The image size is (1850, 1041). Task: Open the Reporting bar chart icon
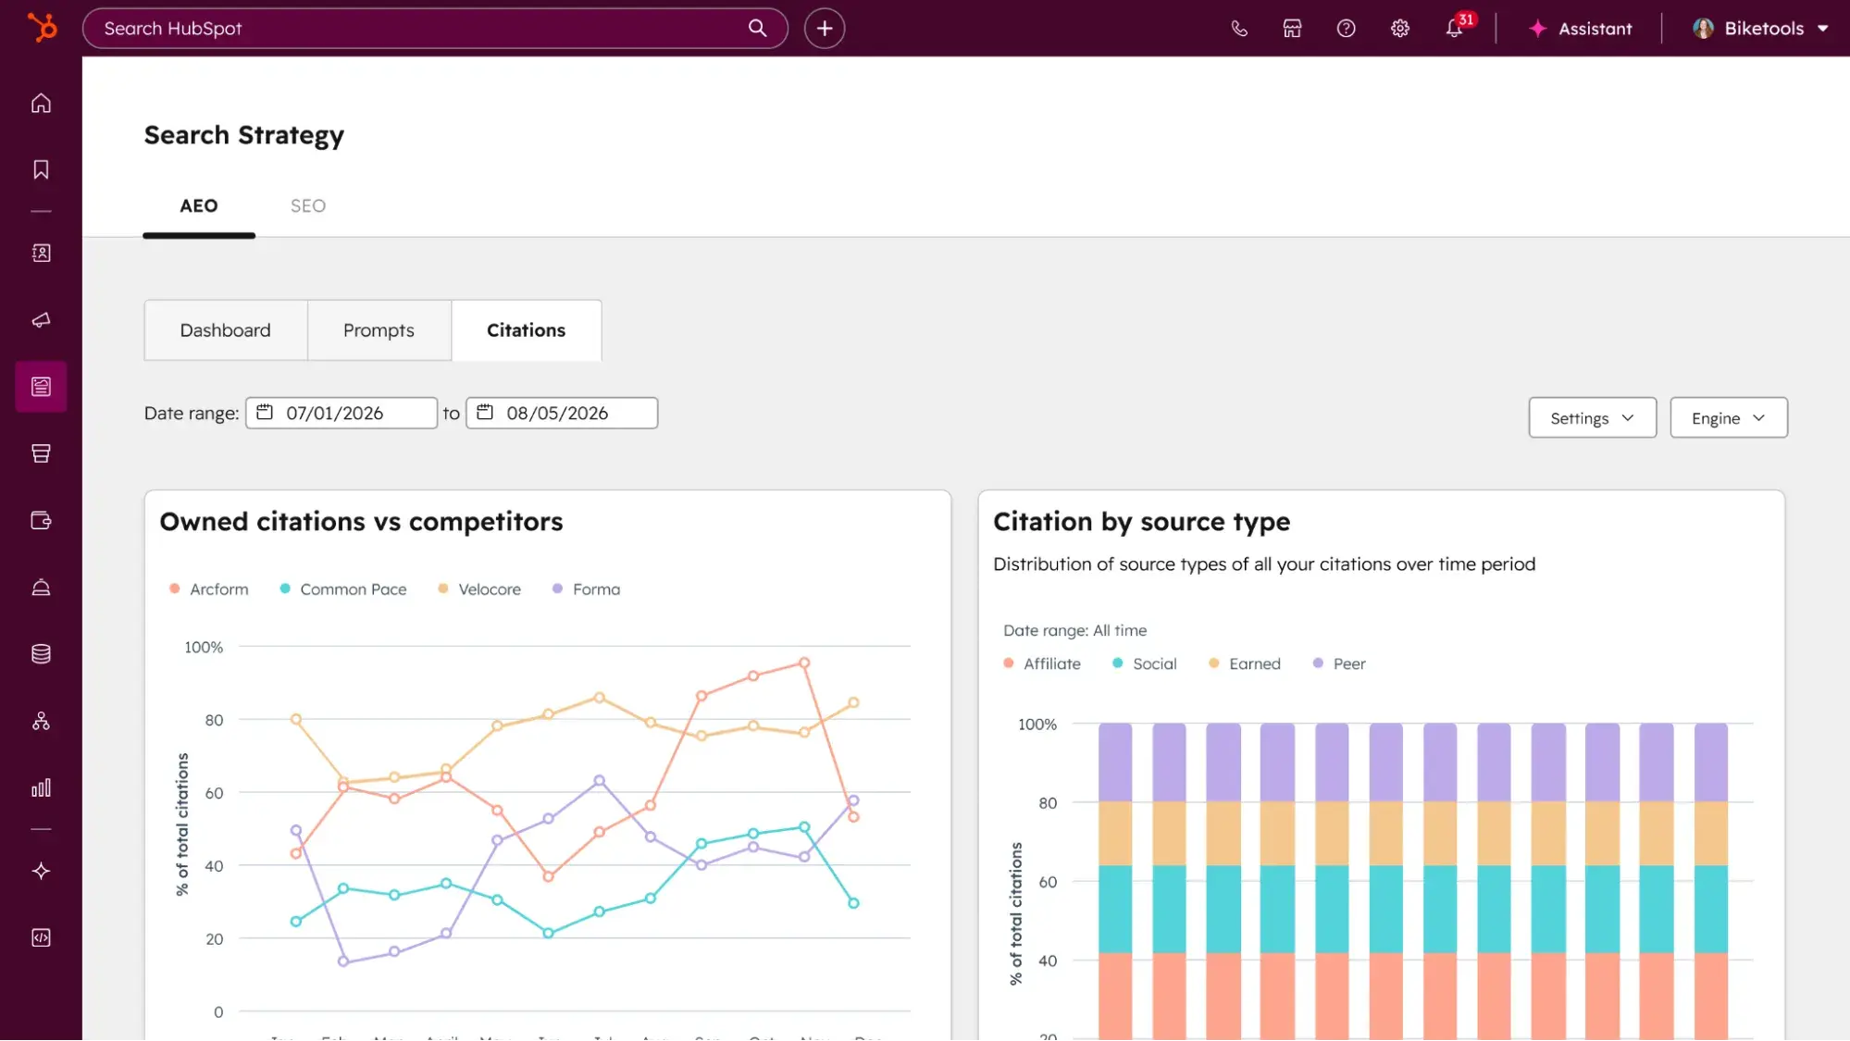(x=41, y=787)
